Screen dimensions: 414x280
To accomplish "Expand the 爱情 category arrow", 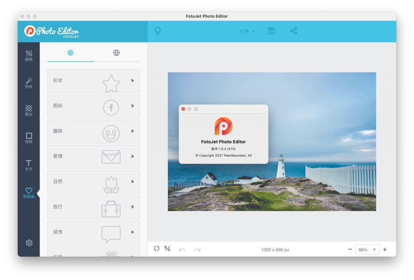I will click(x=133, y=156).
